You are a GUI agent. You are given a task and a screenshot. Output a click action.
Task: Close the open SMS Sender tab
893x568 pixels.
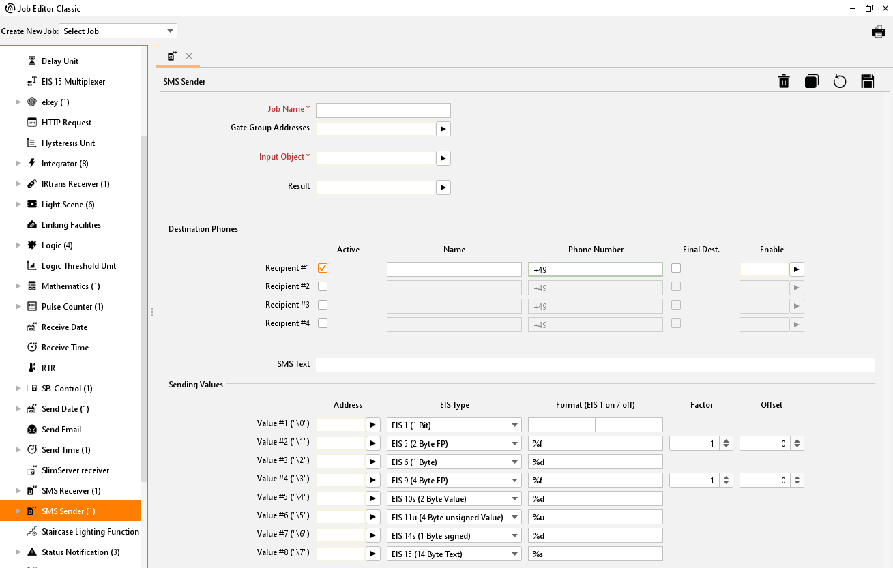tap(189, 56)
